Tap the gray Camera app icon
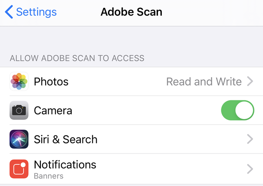The height and width of the screenshot is (186, 263). (x=19, y=110)
